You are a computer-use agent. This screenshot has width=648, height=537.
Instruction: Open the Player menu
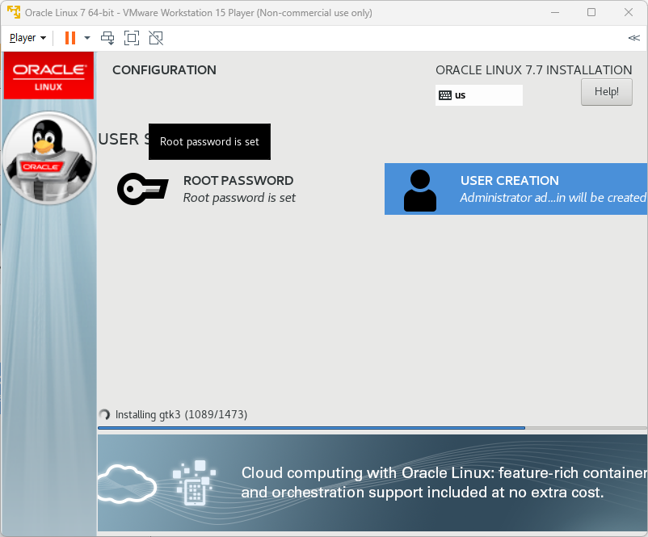pyautogui.click(x=27, y=38)
